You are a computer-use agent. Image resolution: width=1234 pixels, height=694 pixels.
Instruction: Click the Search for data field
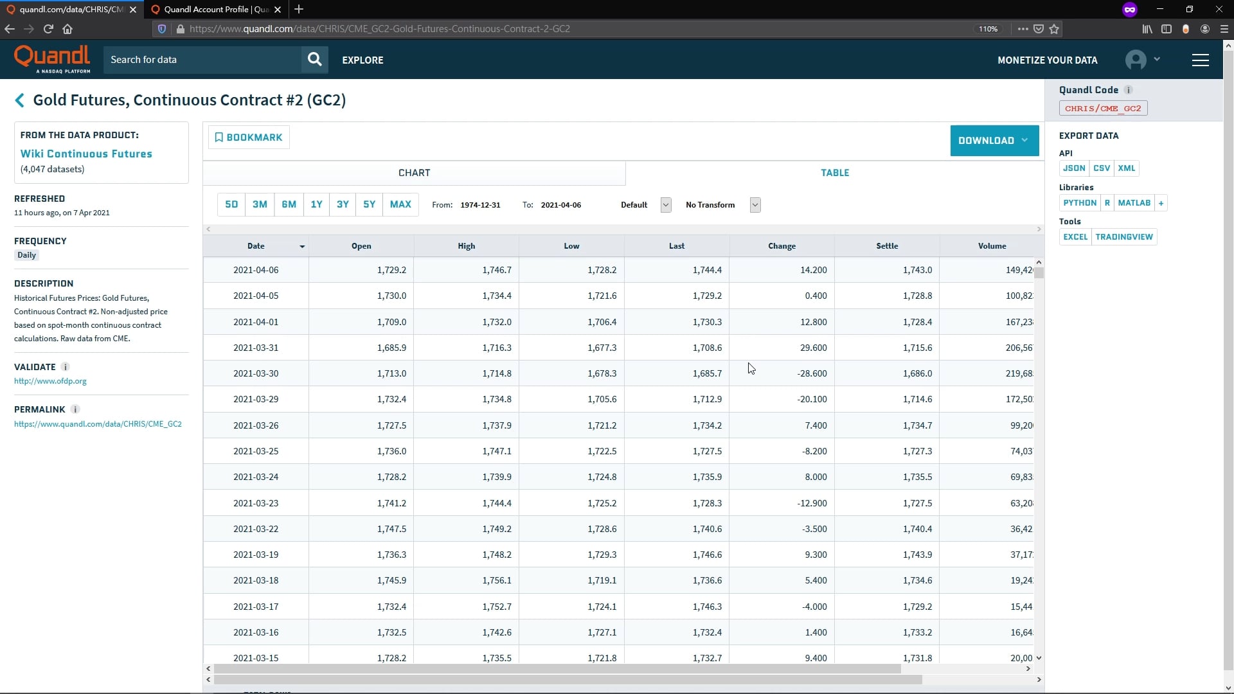[202, 60]
